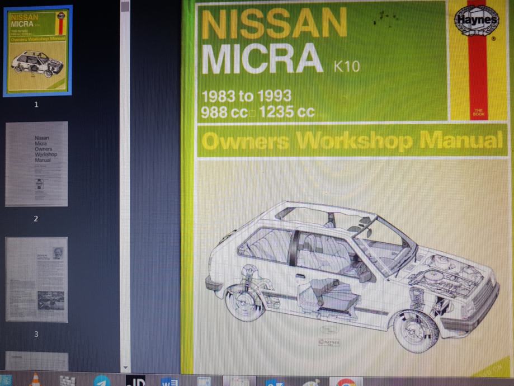
Task: Select page 1 thumbnail with the Nissan Micra cover
Action: [37, 51]
